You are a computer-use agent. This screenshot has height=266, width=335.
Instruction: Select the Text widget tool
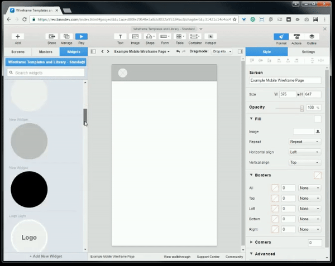point(120,36)
